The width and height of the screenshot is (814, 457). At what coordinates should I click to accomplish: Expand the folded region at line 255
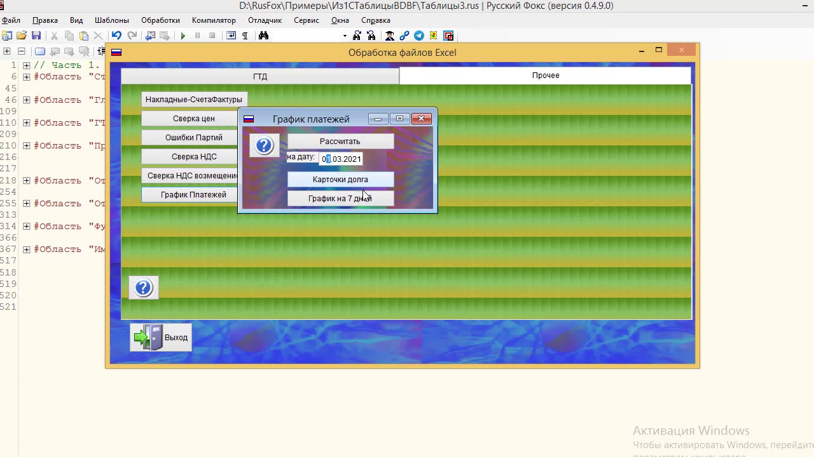pos(27,204)
